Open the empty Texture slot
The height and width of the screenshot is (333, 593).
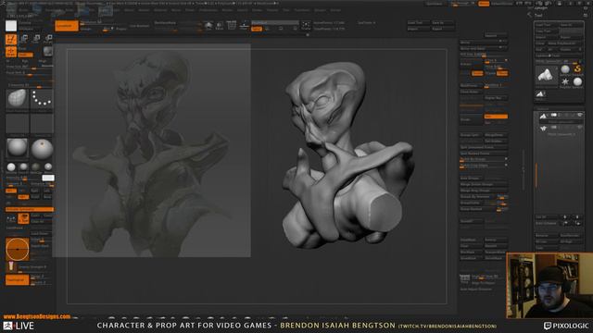(42, 123)
